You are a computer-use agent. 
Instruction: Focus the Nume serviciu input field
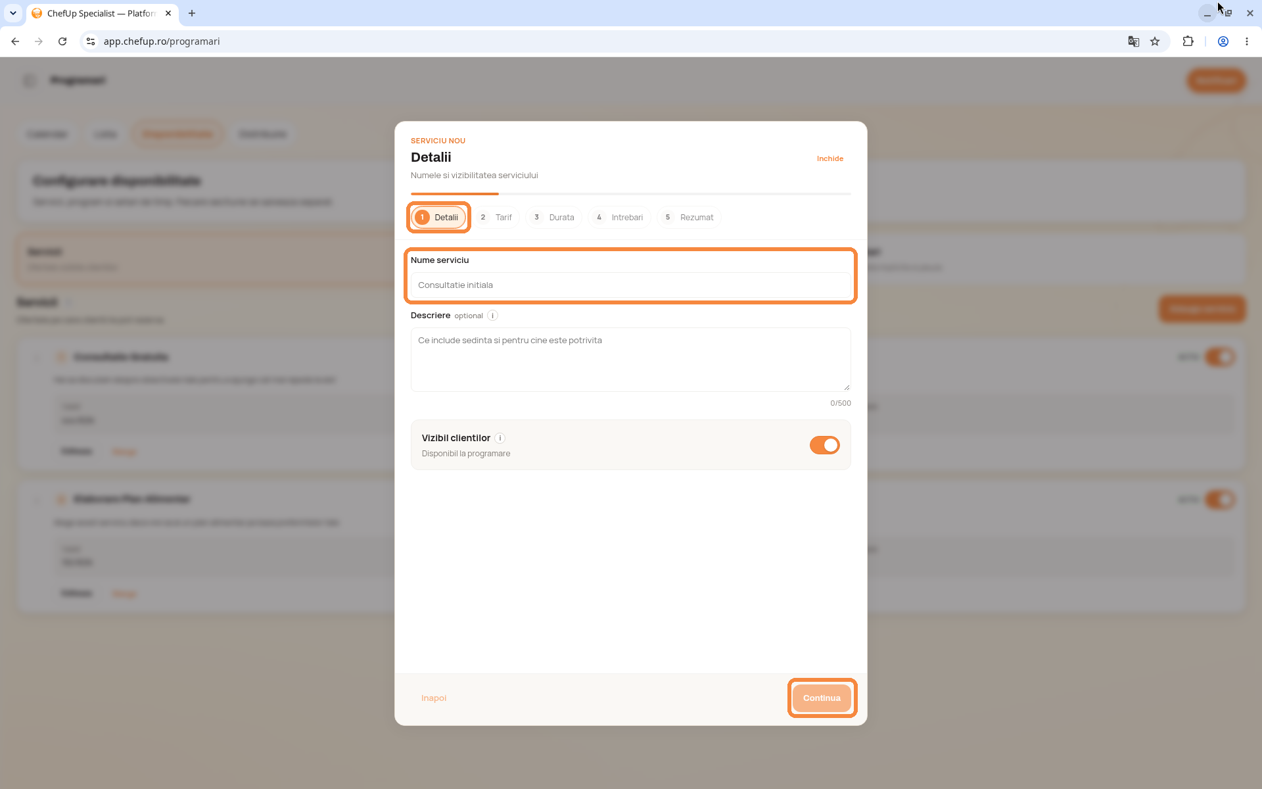(631, 285)
